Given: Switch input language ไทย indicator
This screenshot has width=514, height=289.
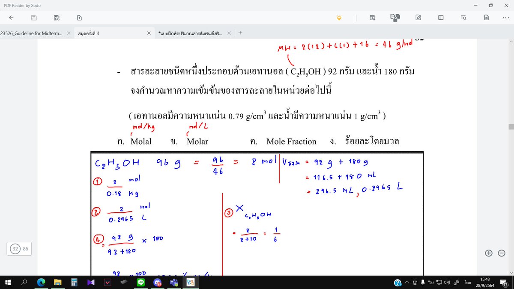Looking at the screenshot, I should click(x=468, y=282).
